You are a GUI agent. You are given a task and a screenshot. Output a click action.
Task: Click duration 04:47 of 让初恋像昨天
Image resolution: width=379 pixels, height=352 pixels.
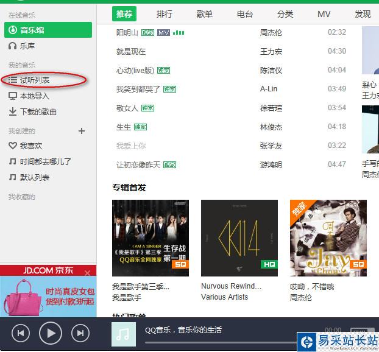pyautogui.click(x=337, y=164)
